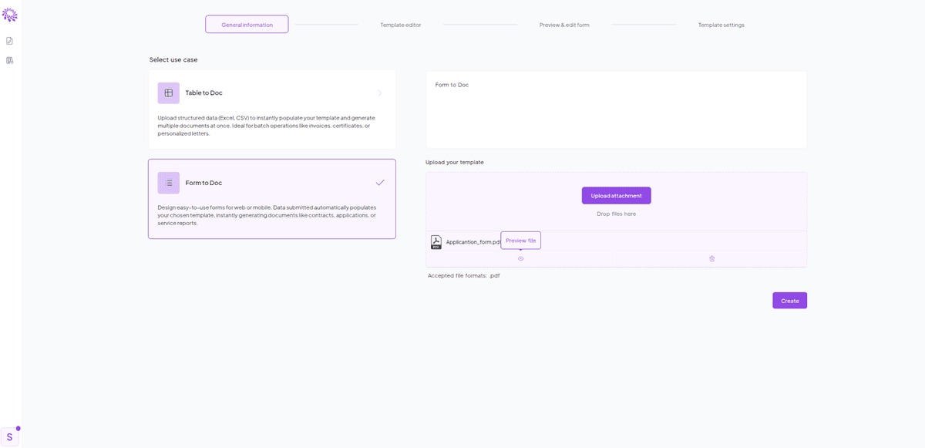
Task: Click the Upload attachment button
Action: point(616,195)
